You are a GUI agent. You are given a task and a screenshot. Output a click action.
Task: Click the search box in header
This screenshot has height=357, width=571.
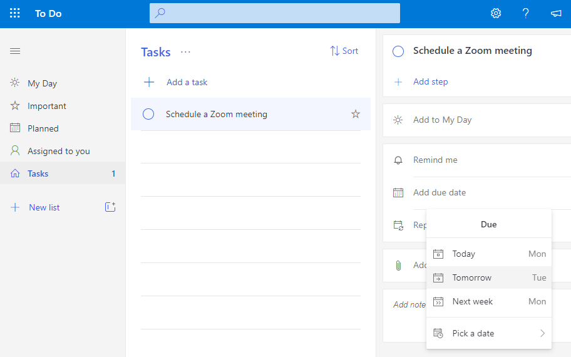274,13
